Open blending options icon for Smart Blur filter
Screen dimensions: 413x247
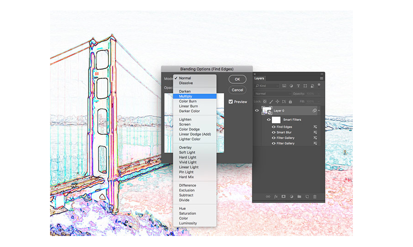315,132
